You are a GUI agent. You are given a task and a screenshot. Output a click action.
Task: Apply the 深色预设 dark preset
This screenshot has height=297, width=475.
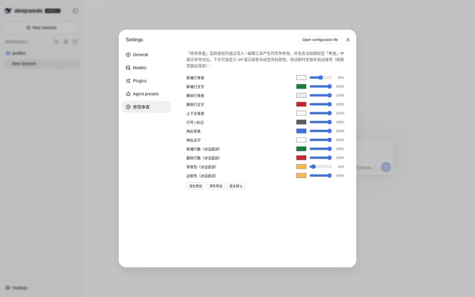pos(216,186)
